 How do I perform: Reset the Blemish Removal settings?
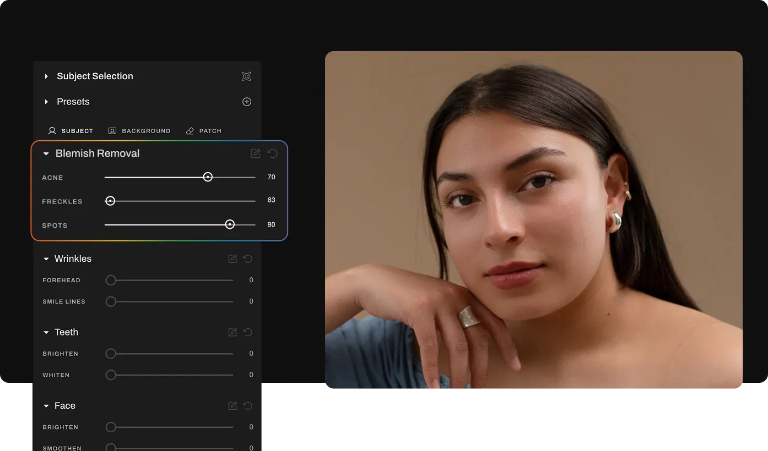point(273,153)
